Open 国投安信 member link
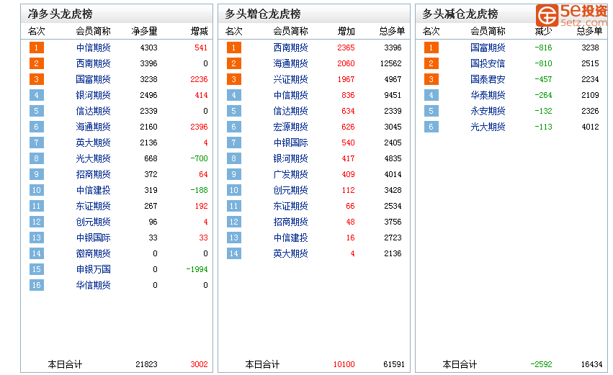This screenshot has width=613, height=375. point(488,63)
